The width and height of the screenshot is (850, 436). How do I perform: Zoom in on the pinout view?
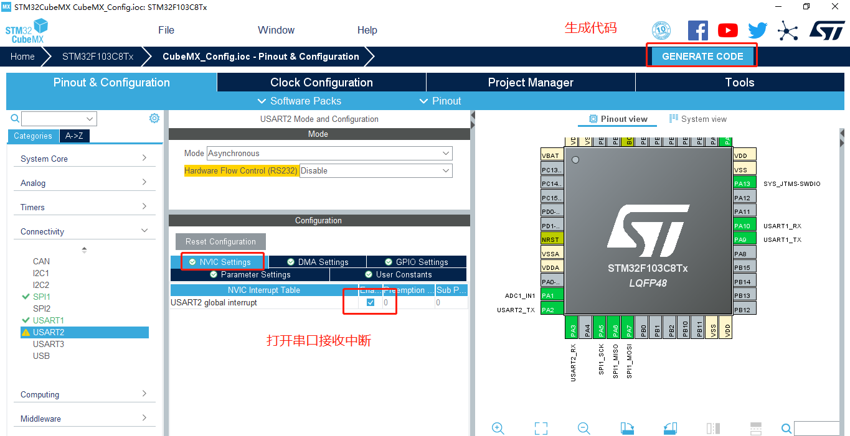coord(498,428)
